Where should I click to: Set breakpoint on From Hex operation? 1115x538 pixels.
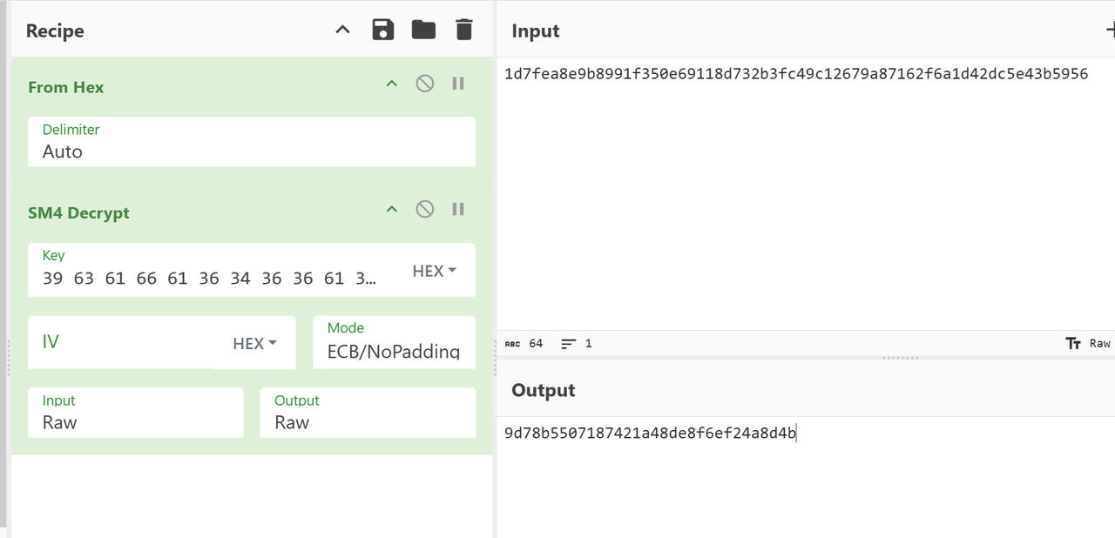[458, 84]
